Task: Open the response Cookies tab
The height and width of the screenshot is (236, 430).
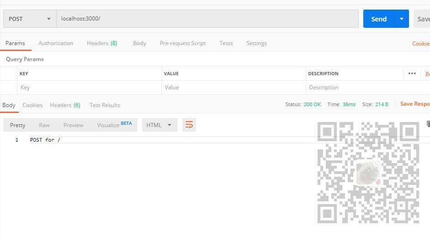Action: pyautogui.click(x=32, y=105)
